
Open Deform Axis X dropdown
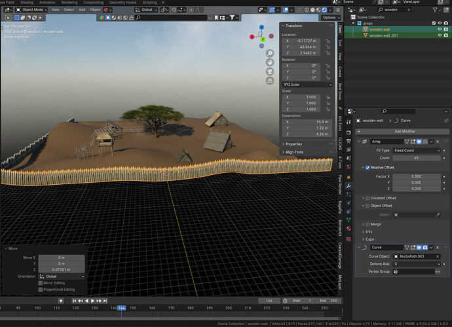tap(417, 264)
